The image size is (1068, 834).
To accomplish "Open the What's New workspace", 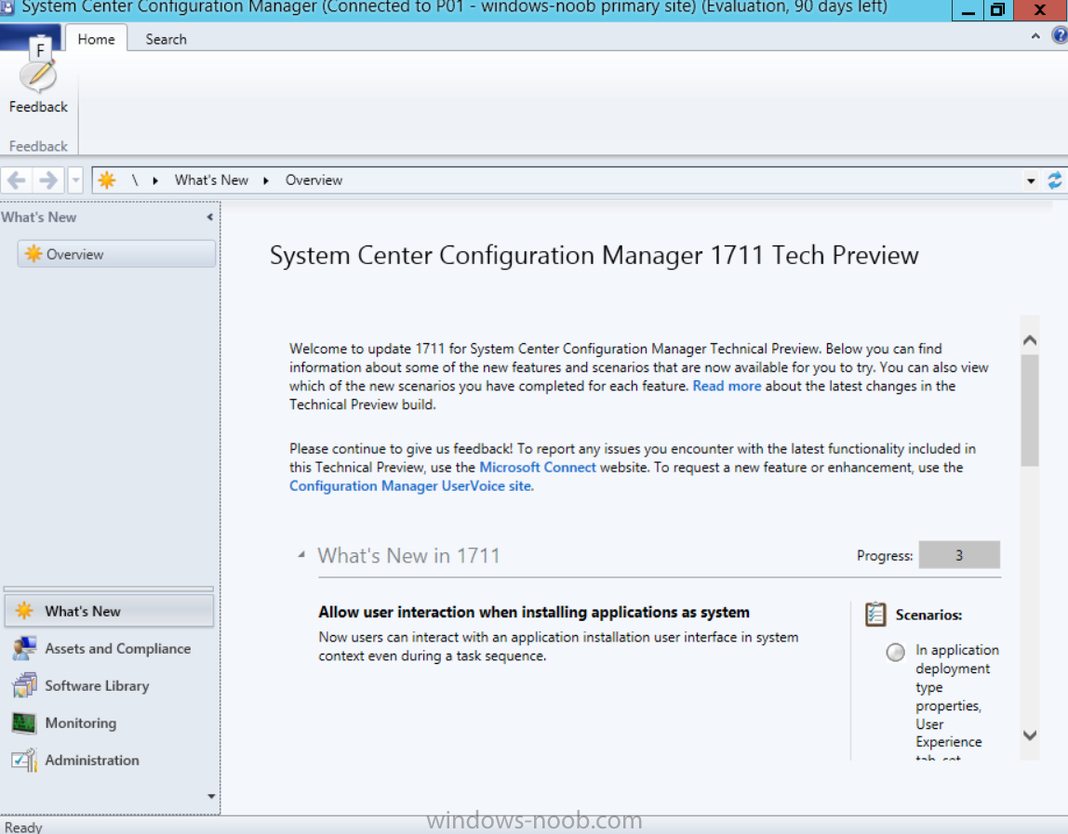I will point(109,611).
